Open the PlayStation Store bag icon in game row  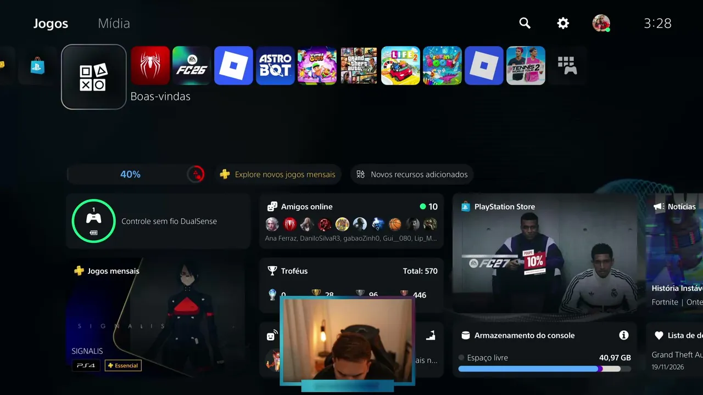coord(37,66)
